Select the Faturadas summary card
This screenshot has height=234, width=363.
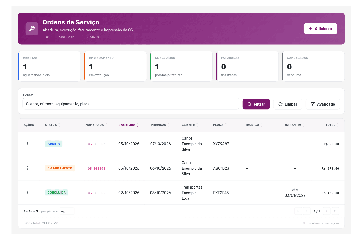pyautogui.click(x=247, y=66)
